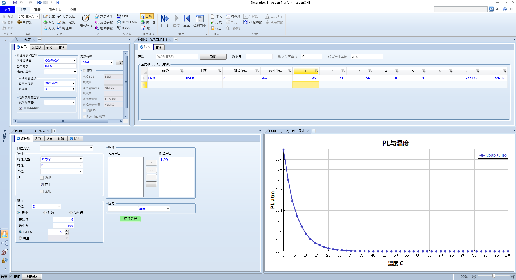Select the 增量 (Increment) radio button
The width and height of the screenshot is (516, 280).
coord(20,238)
